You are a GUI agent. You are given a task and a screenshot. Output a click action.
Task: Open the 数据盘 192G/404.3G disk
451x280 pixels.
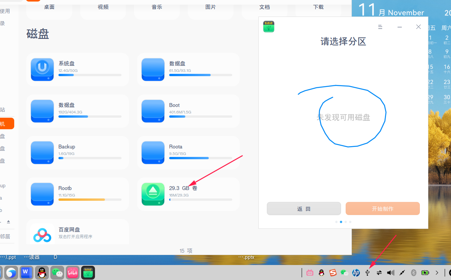click(x=77, y=111)
